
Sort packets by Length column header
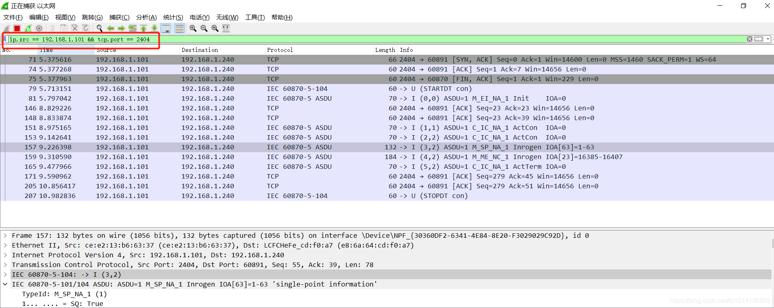385,50
